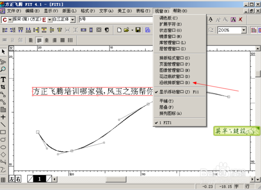Open the 白三正体 font dropdown
This screenshot has width=261, height=190.
[x=73, y=20]
